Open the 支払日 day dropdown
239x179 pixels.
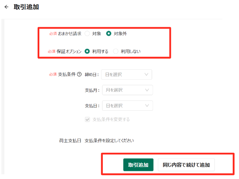[127, 105]
